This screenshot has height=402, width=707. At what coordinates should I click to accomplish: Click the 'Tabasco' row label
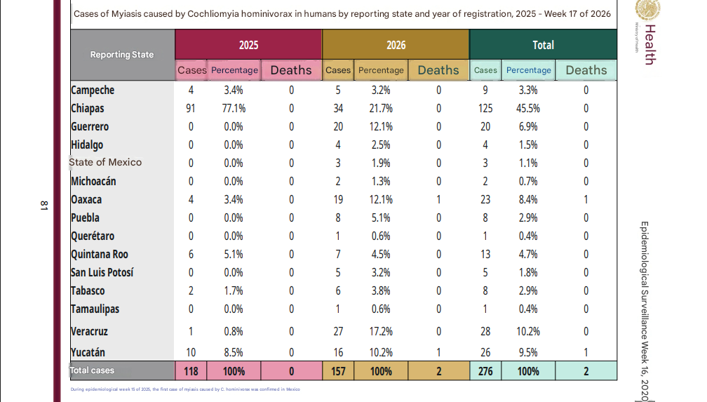[88, 290]
